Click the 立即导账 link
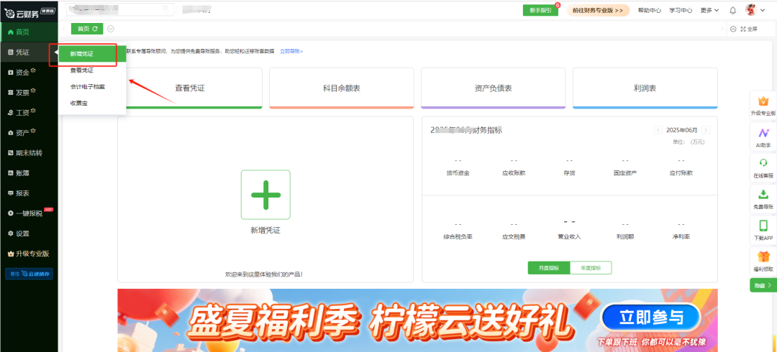This screenshot has width=777, height=352. (x=291, y=51)
